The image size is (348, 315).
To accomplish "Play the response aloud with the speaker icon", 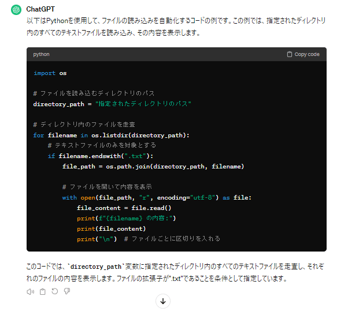I will coord(31,292).
